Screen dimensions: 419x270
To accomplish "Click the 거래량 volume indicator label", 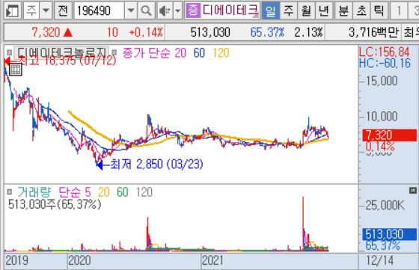I will [x=34, y=192].
